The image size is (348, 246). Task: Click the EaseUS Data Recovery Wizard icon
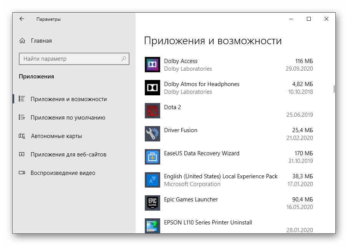pyautogui.click(x=152, y=157)
